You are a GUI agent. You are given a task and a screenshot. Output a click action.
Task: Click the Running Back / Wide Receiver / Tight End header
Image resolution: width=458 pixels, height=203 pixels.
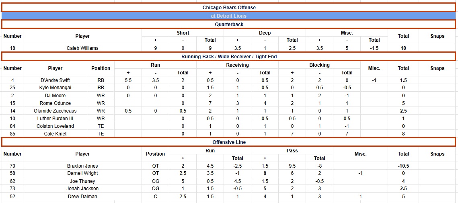[x=229, y=57]
